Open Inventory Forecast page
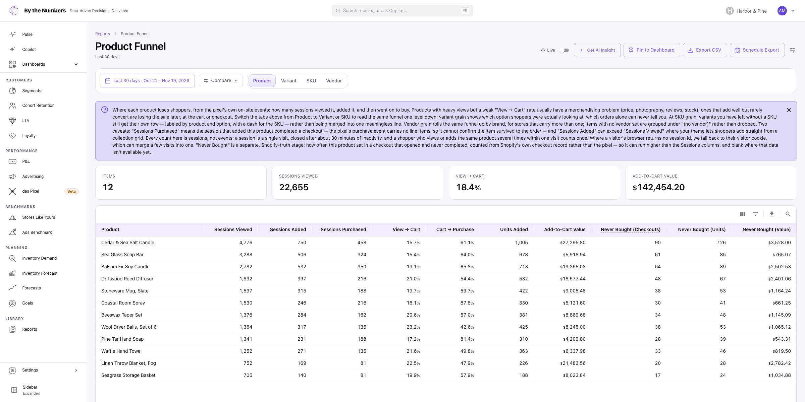 43,273
